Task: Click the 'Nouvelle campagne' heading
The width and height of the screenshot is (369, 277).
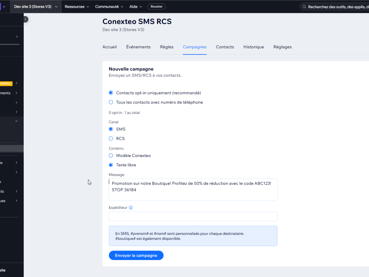Action: click(131, 69)
